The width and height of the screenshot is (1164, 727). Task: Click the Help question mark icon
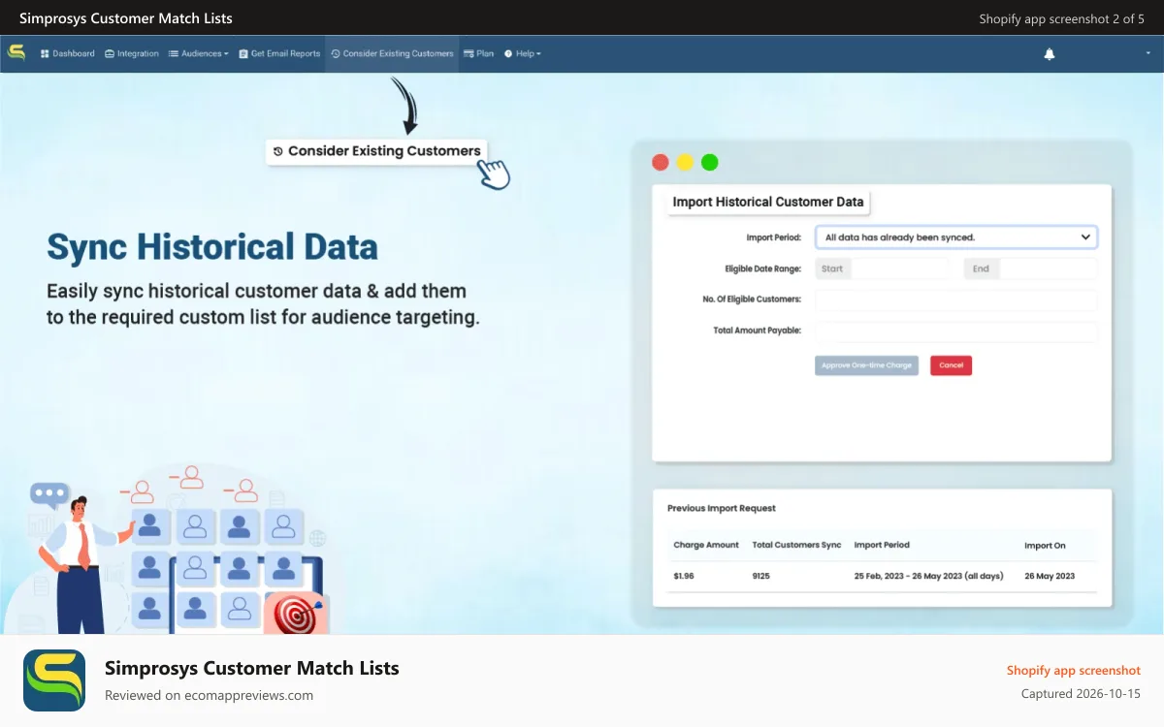click(x=508, y=54)
